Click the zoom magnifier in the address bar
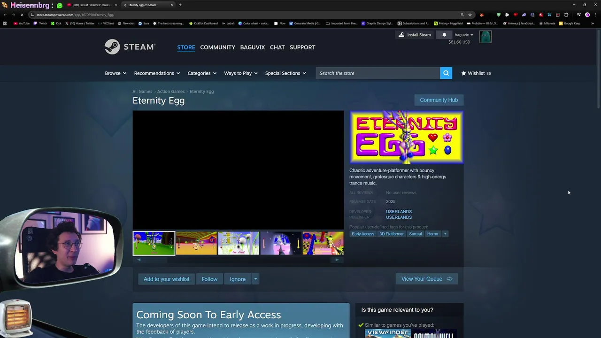 pos(462,15)
